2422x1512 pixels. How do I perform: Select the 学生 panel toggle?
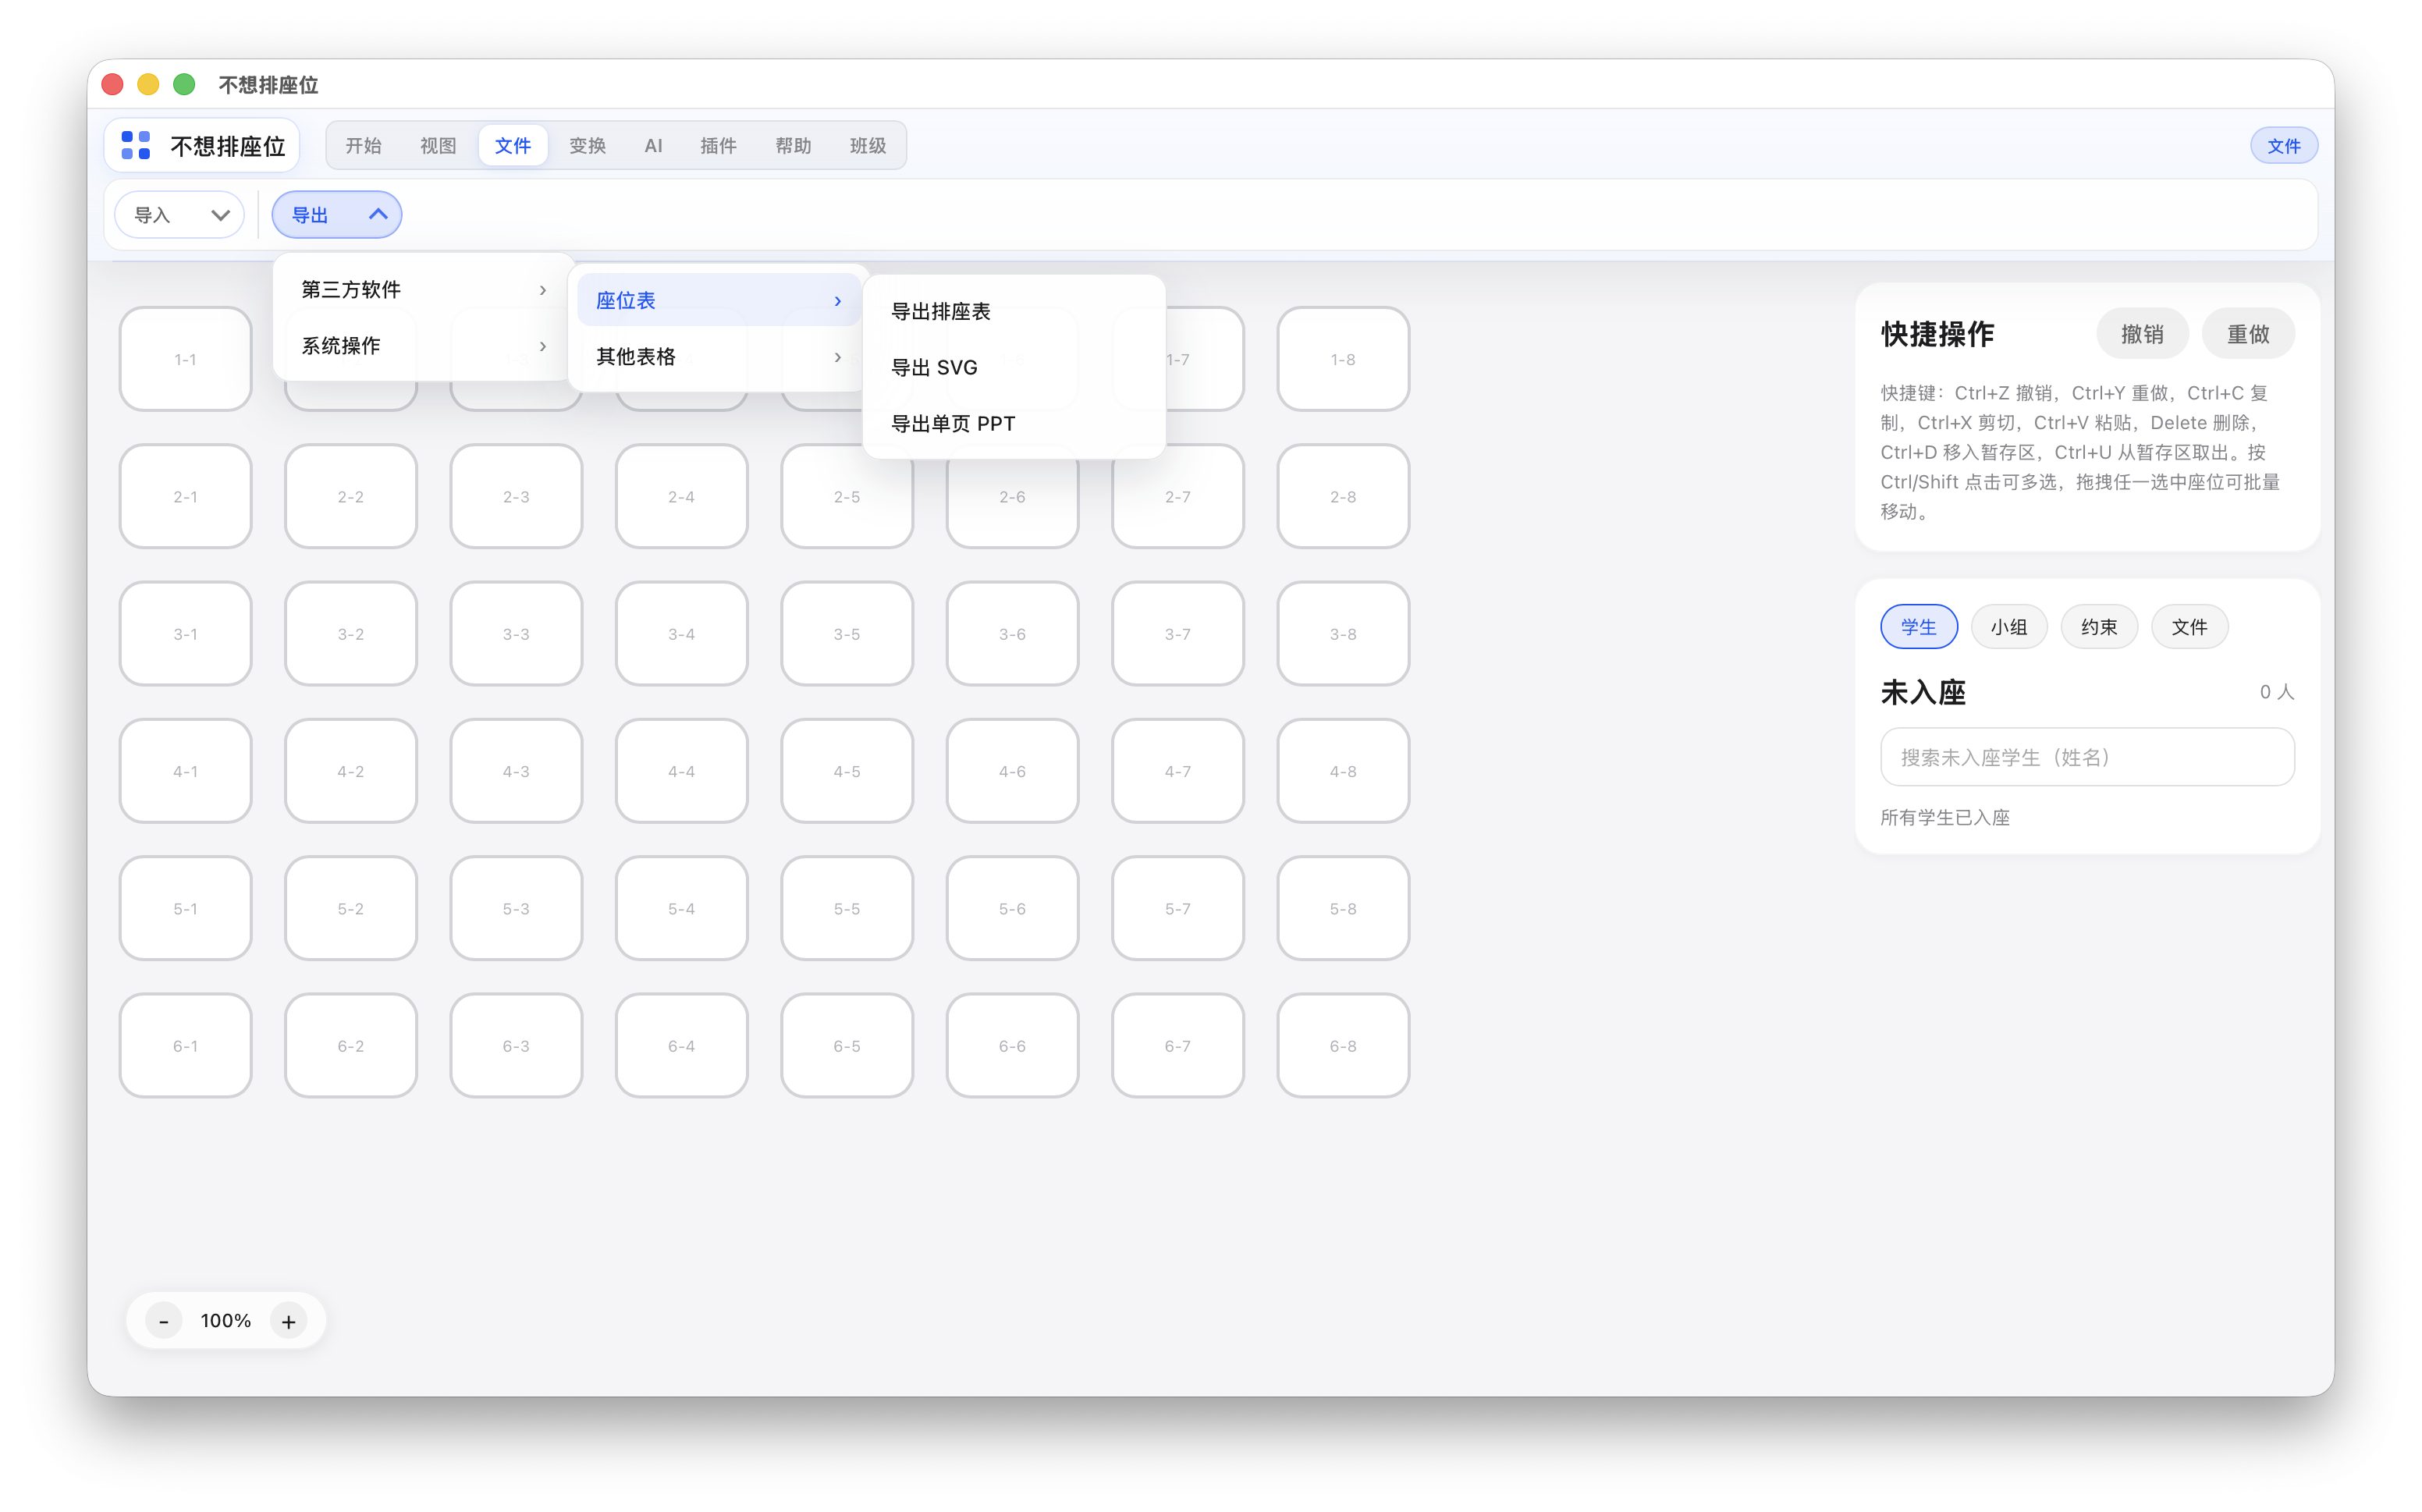(x=1919, y=627)
